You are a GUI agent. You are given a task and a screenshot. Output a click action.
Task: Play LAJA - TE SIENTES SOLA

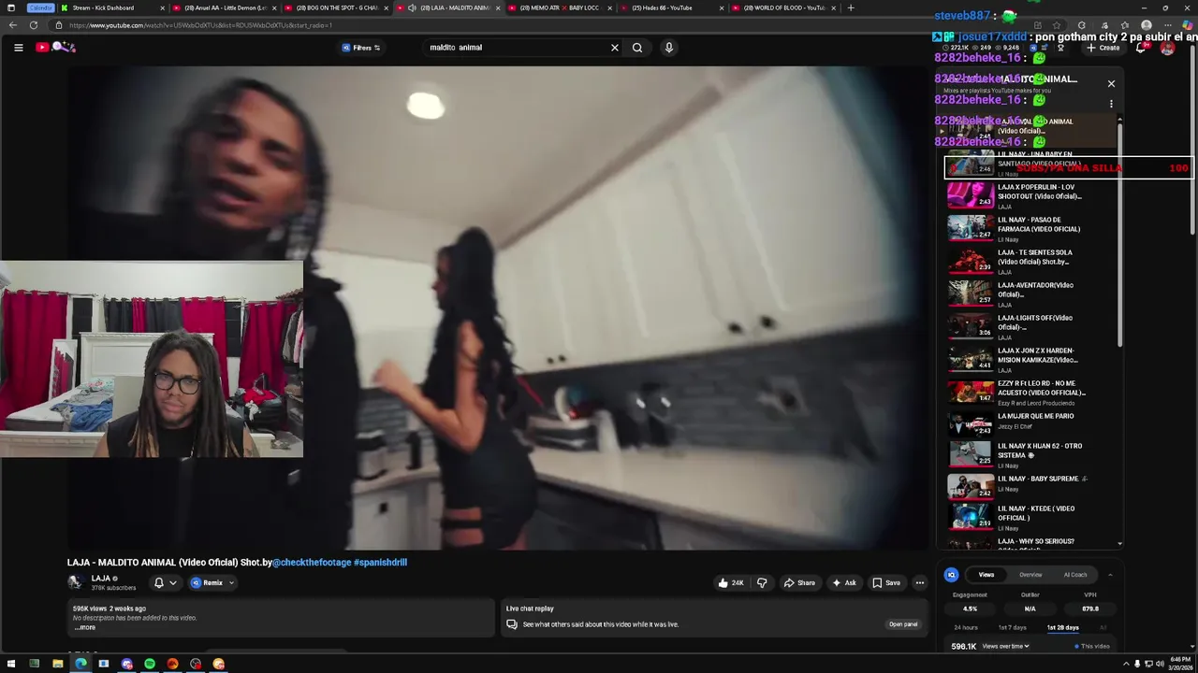click(1030, 261)
